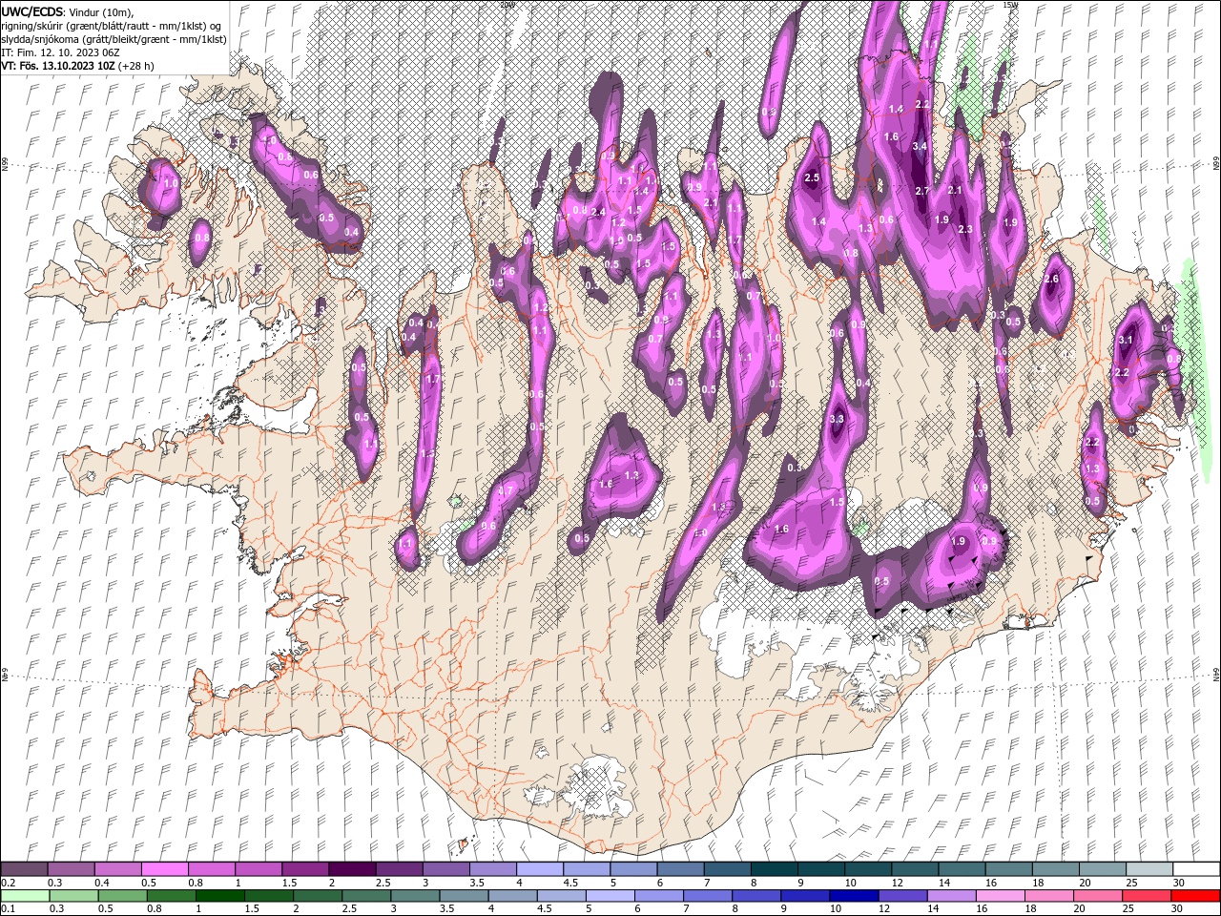
Task: Select the 3.1 value near the east coast
Action: pos(1125,340)
